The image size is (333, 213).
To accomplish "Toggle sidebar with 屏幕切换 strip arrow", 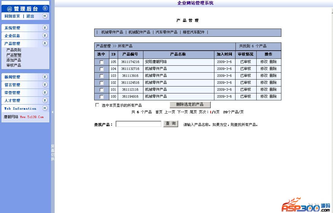I will 53,112.
